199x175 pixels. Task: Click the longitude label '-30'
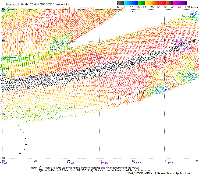[x=2, y=161]
